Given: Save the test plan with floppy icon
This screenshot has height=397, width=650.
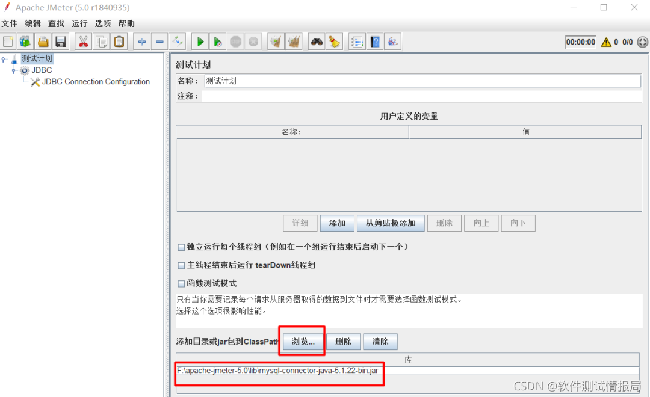Looking at the screenshot, I should click(x=61, y=42).
